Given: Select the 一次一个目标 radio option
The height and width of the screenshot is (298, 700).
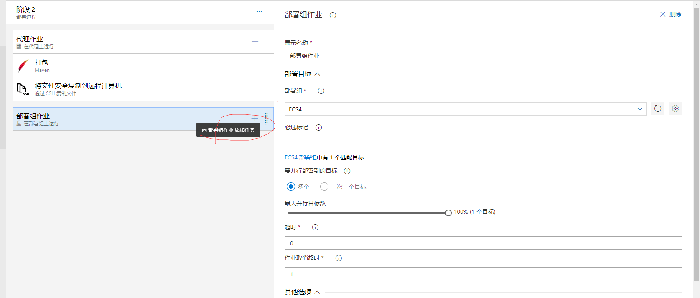Looking at the screenshot, I should click(324, 187).
